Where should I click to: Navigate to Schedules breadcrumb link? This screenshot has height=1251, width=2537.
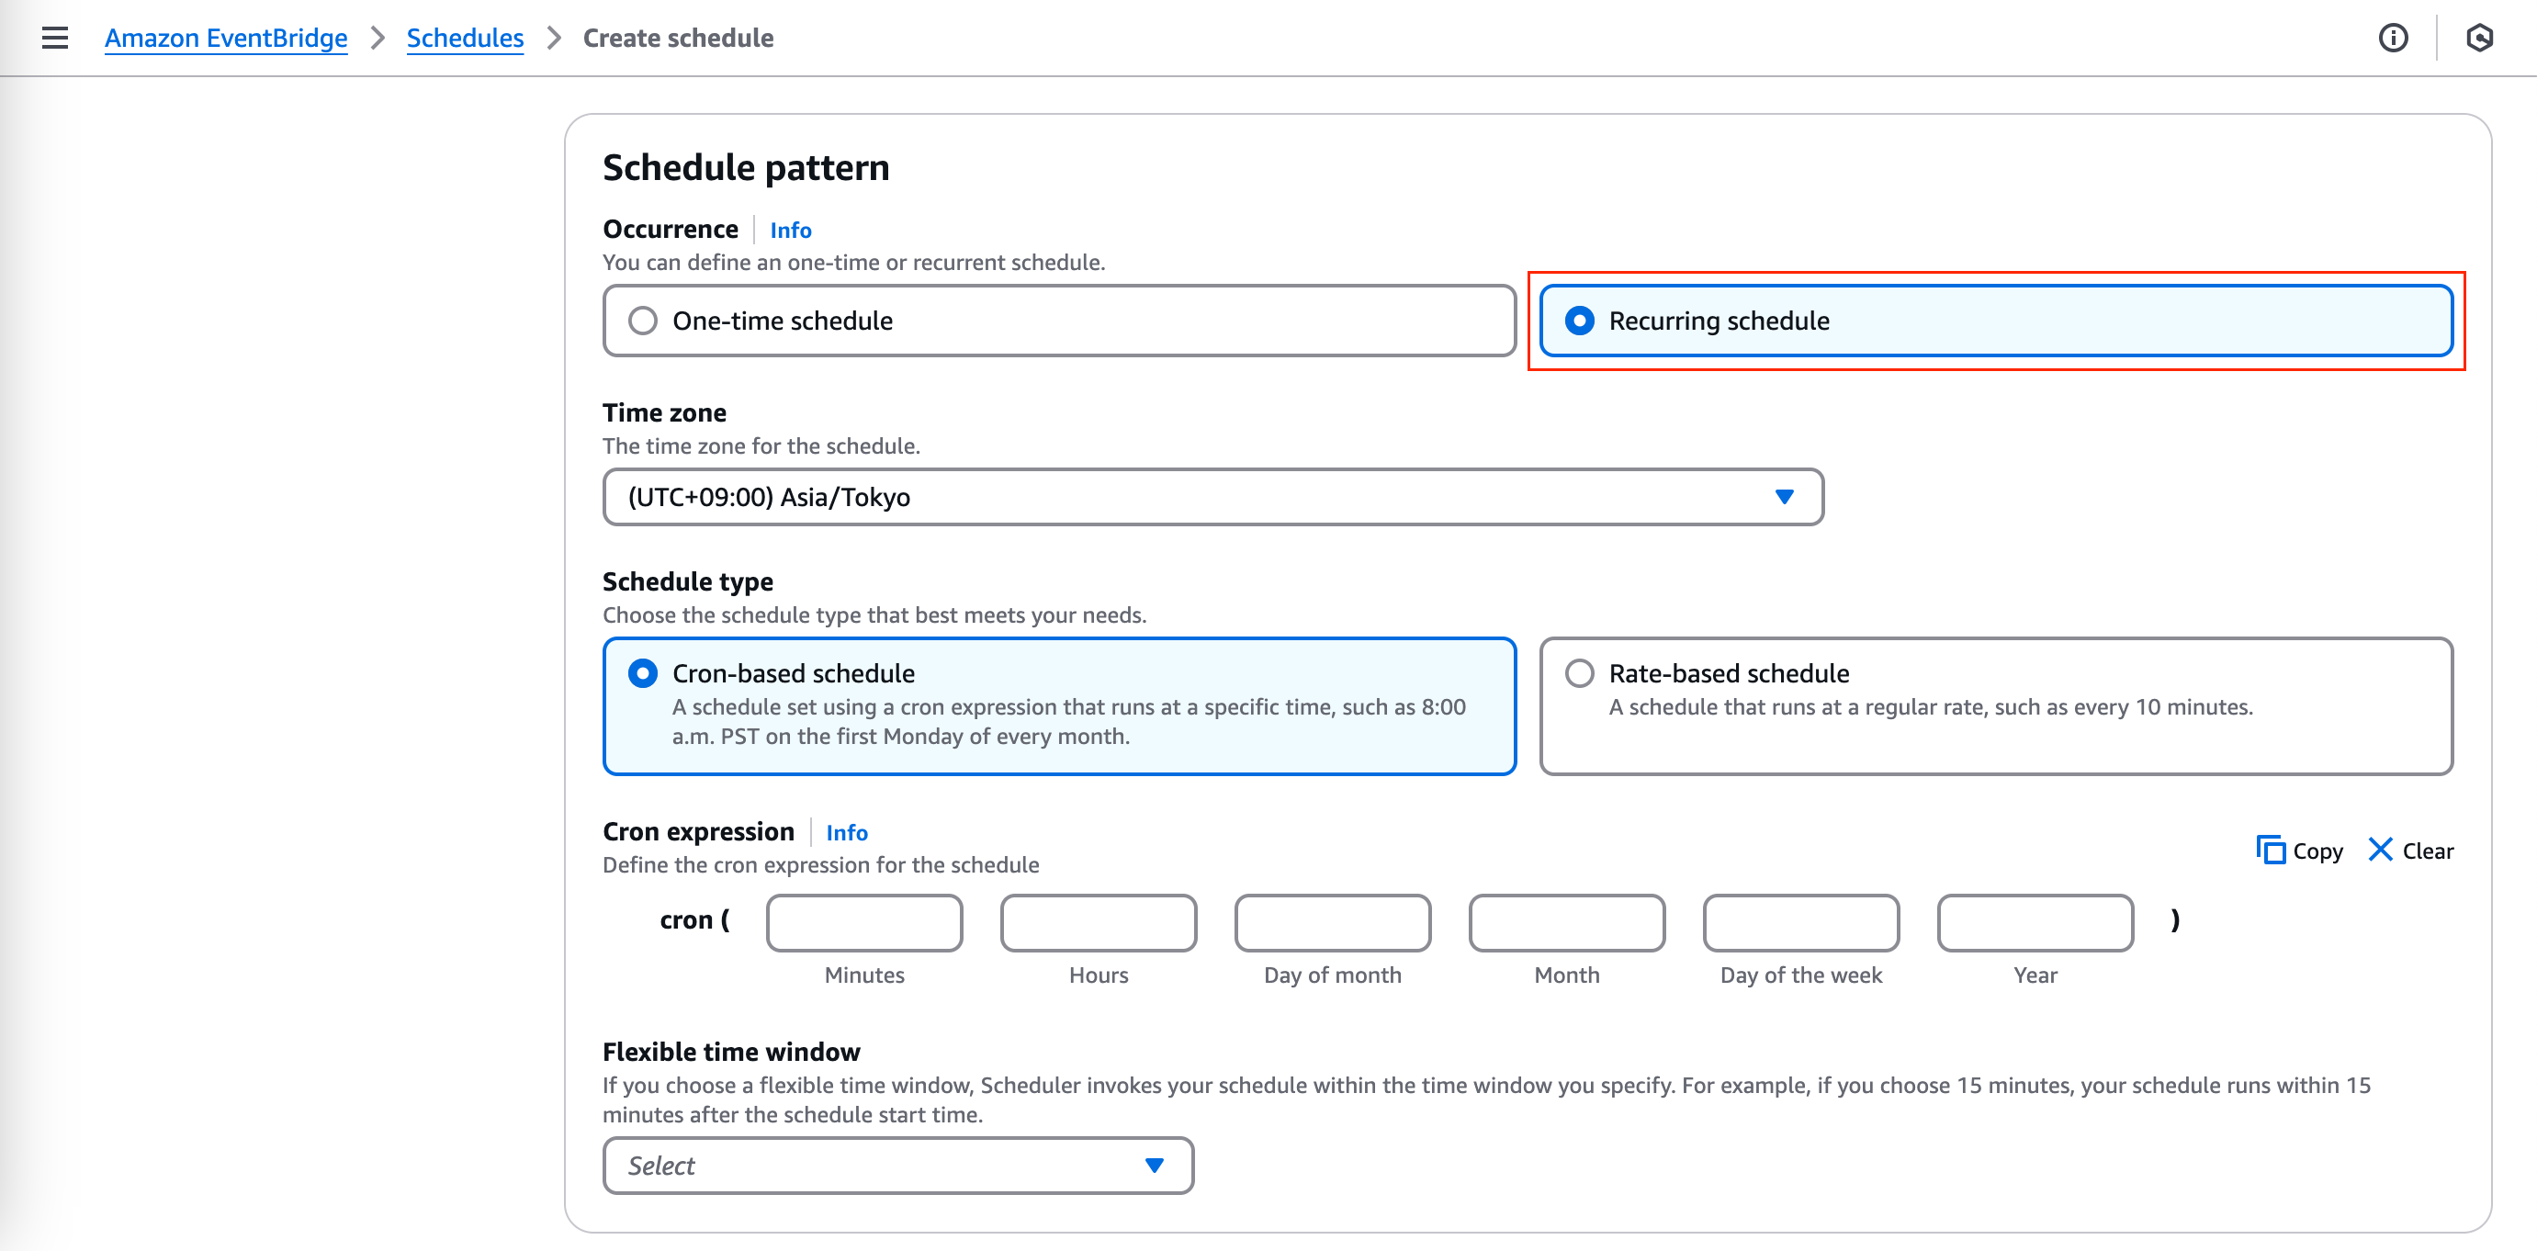tap(465, 38)
